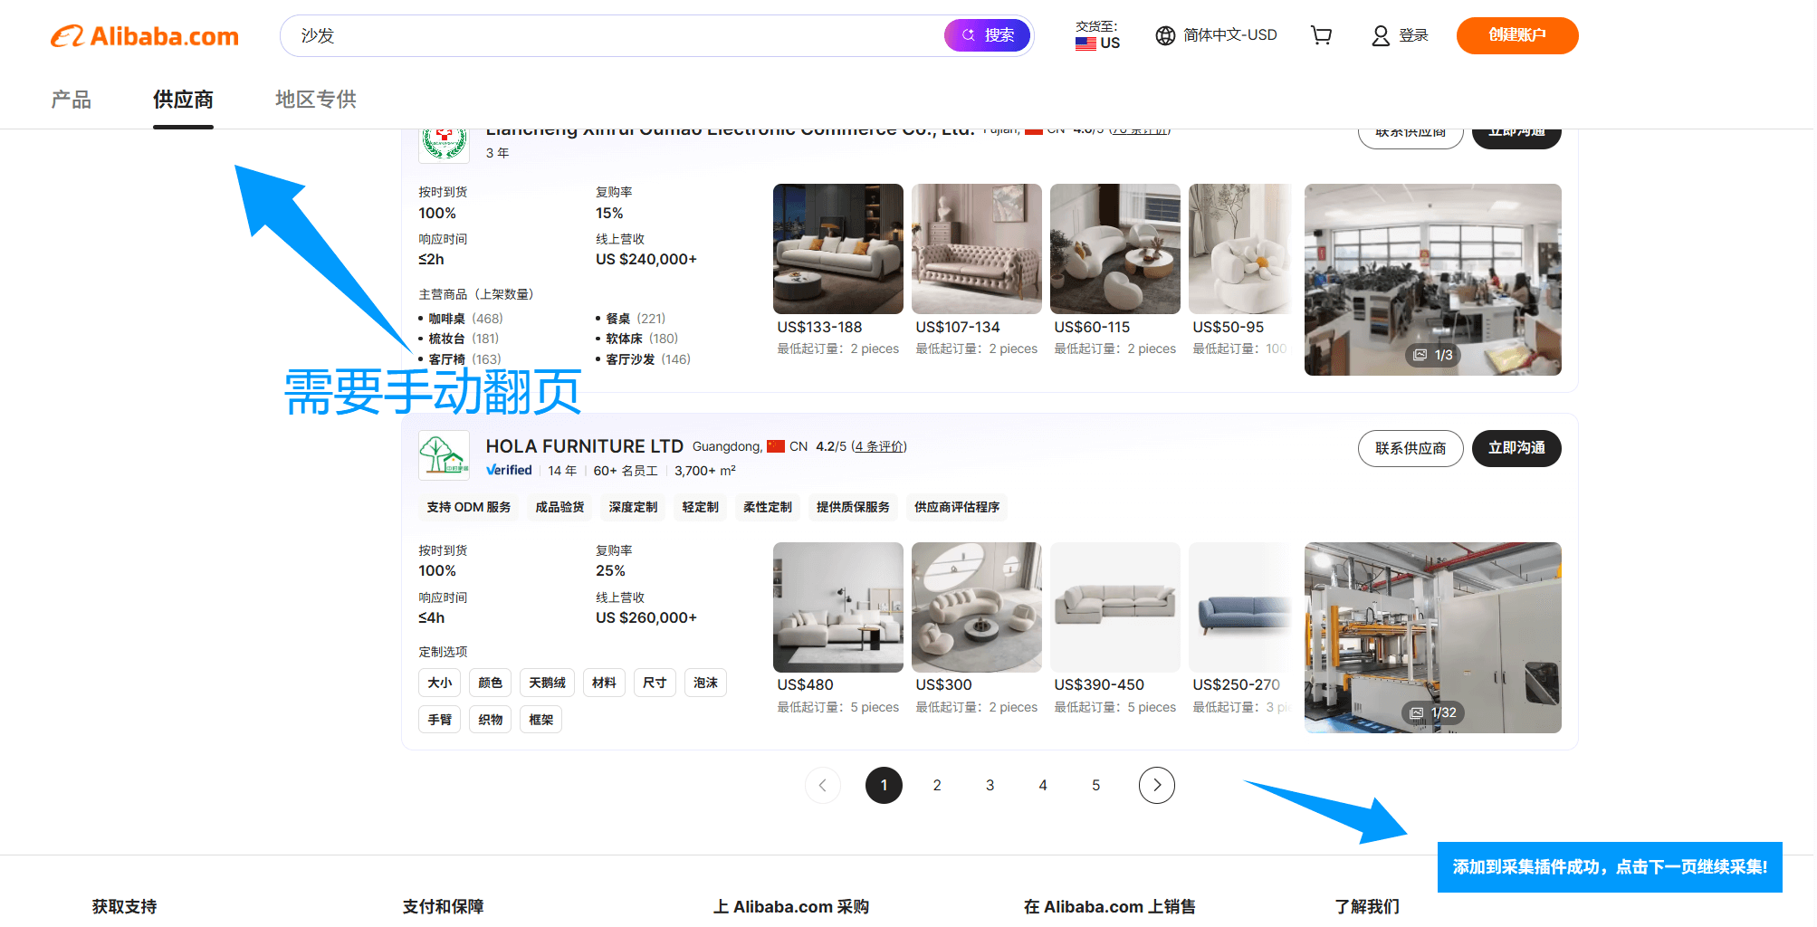Click 联系供应商 for HOLA FURNITURE
This screenshot has width=1817, height=927.
coord(1410,448)
